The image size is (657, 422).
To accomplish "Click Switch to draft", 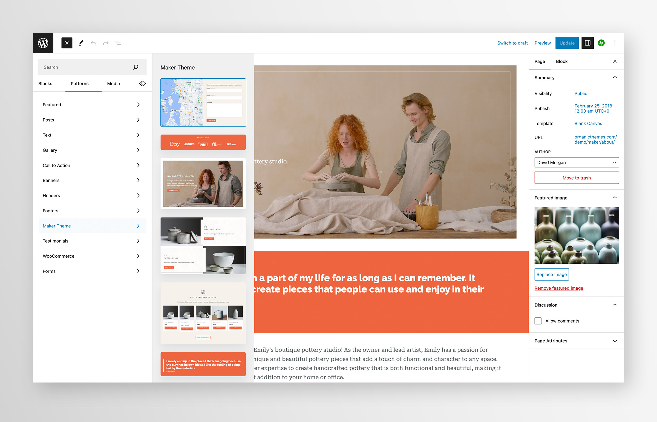I will pos(512,43).
